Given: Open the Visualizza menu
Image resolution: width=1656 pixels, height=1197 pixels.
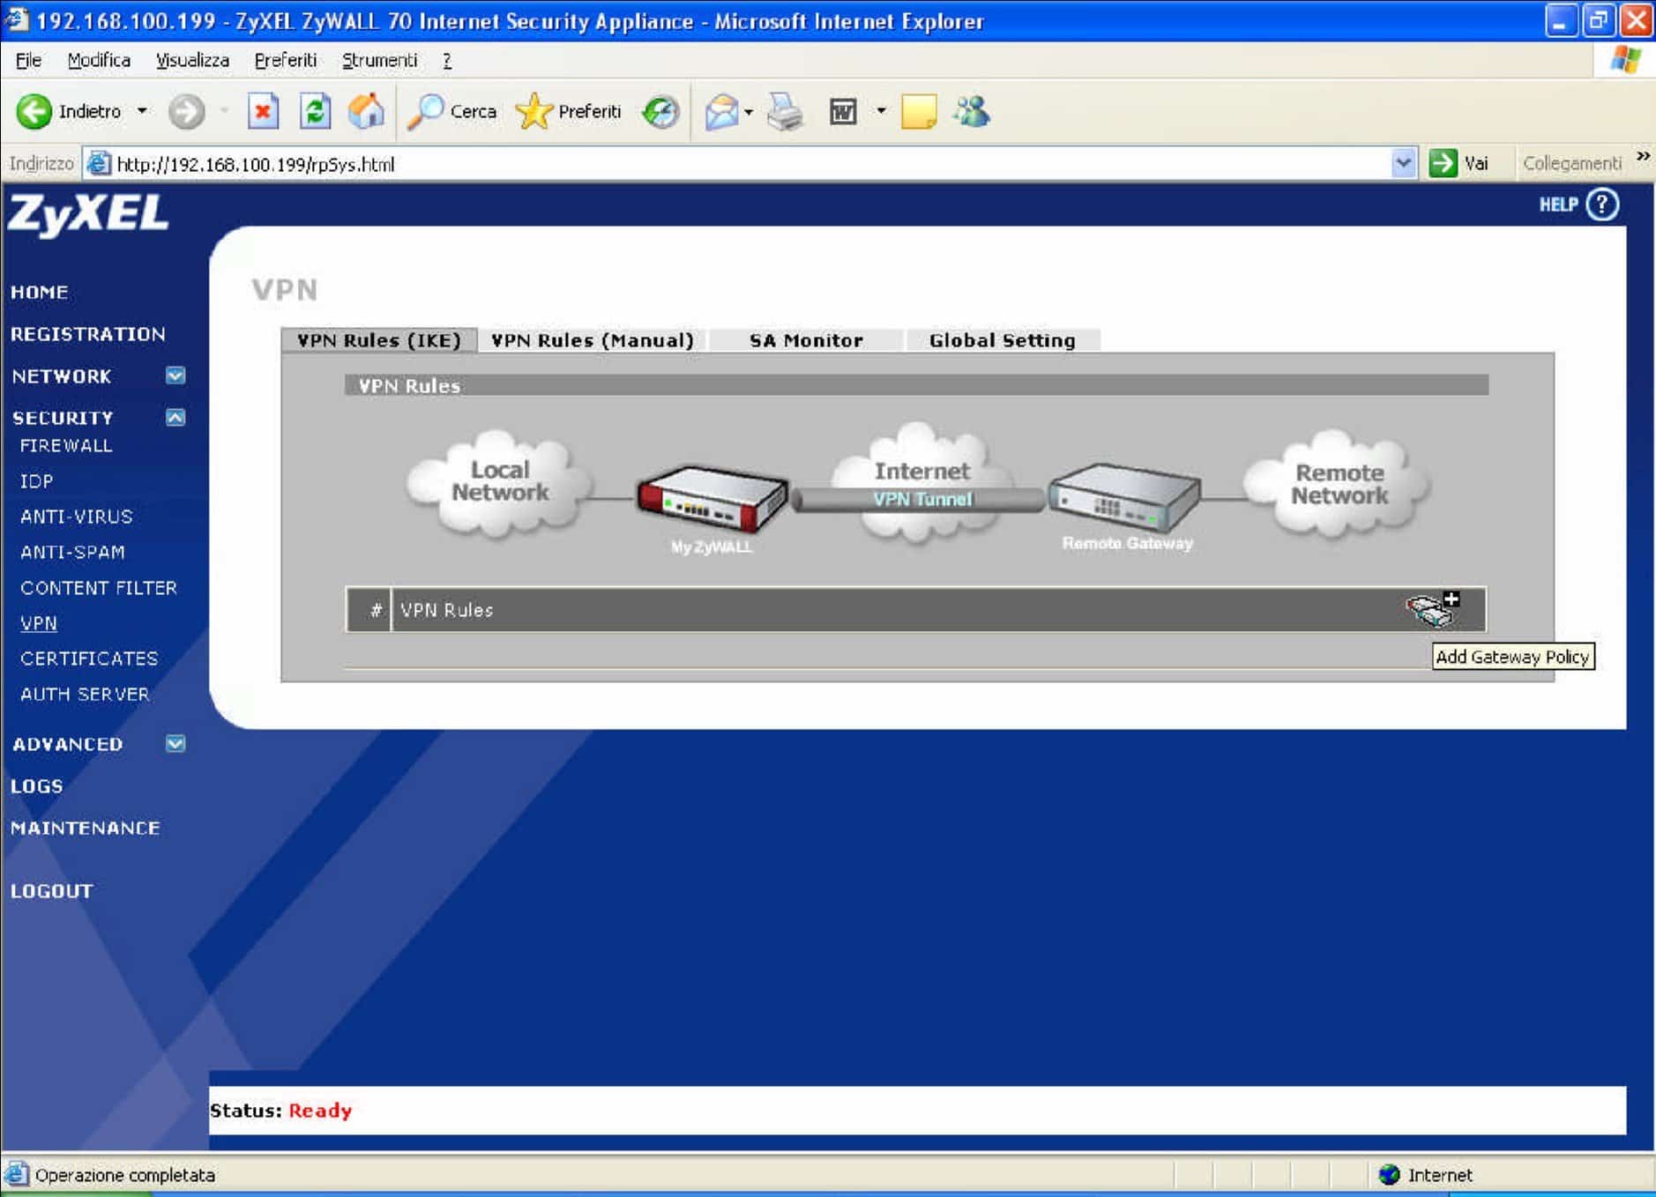Looking at the screenshot, I should pos(192,60).
